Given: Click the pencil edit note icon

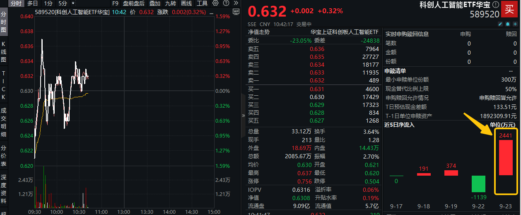Looking at the screenshot, I should (x=500, y=24).
